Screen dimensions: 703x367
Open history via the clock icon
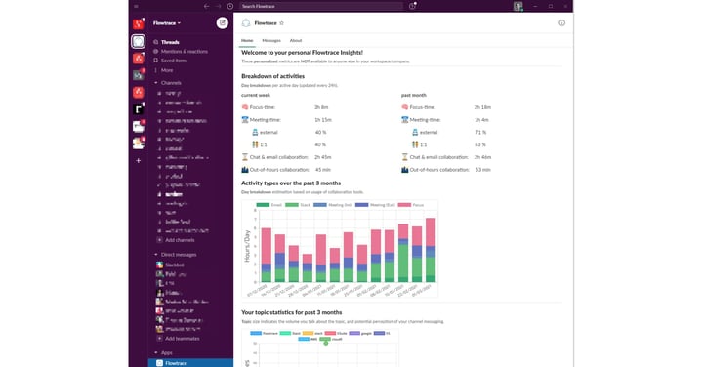coord(230,6)
